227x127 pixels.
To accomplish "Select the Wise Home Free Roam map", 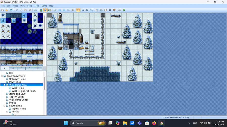I will pyautogui.click(x=24, y=91).
